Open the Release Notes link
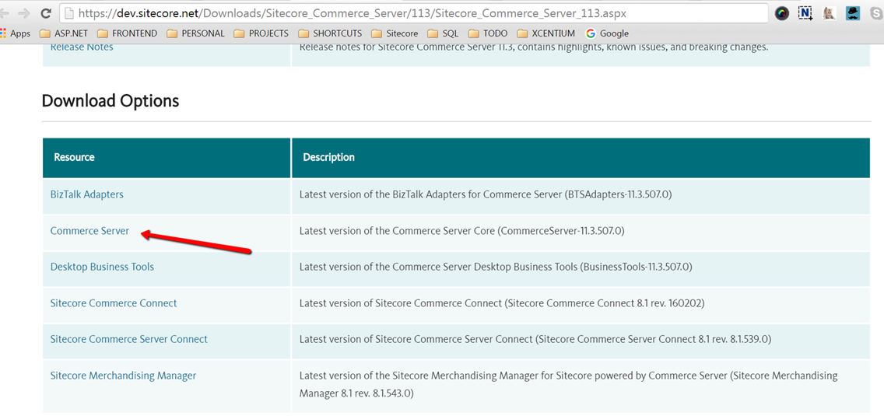 [x=82, y=47]
